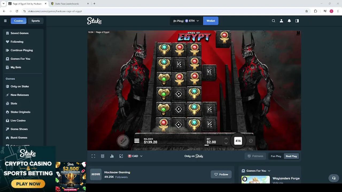342x192 pixels.
Task: Open browser extensions puzzle icon
Action: [x=316, y=11]
